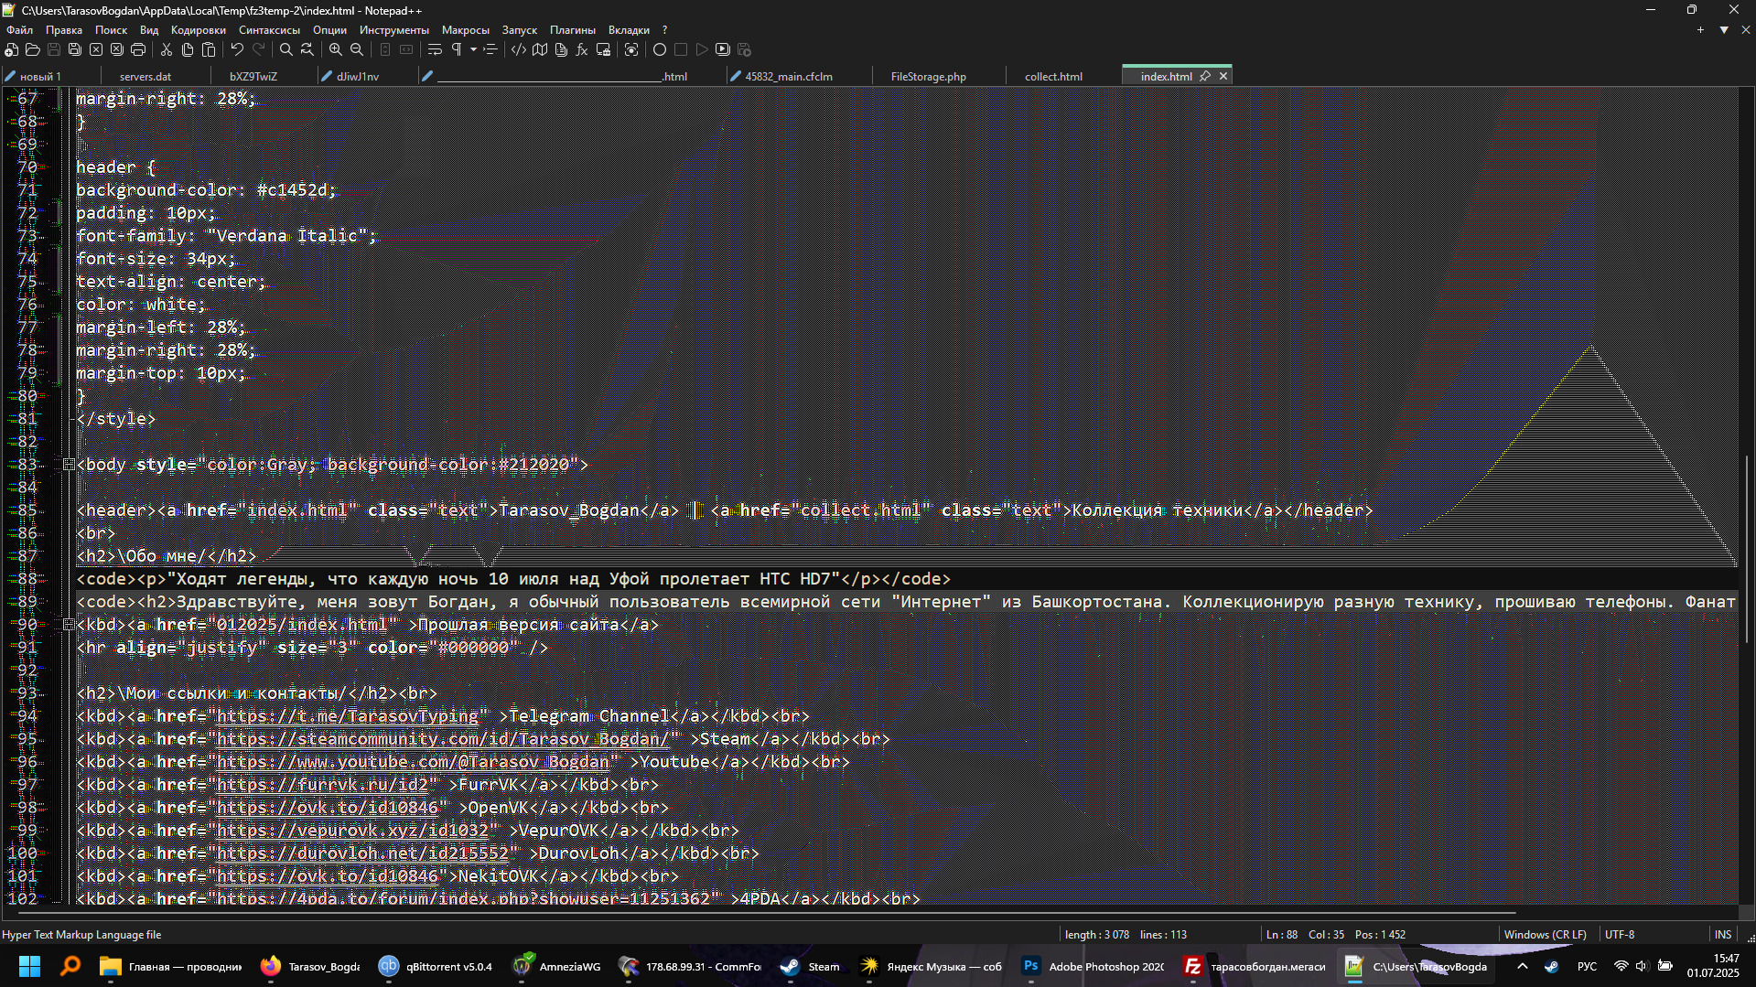Collapse the body tag fold marker
Image resolution: width=1756 pixels, height=987 pixels.
coord(69,465)
